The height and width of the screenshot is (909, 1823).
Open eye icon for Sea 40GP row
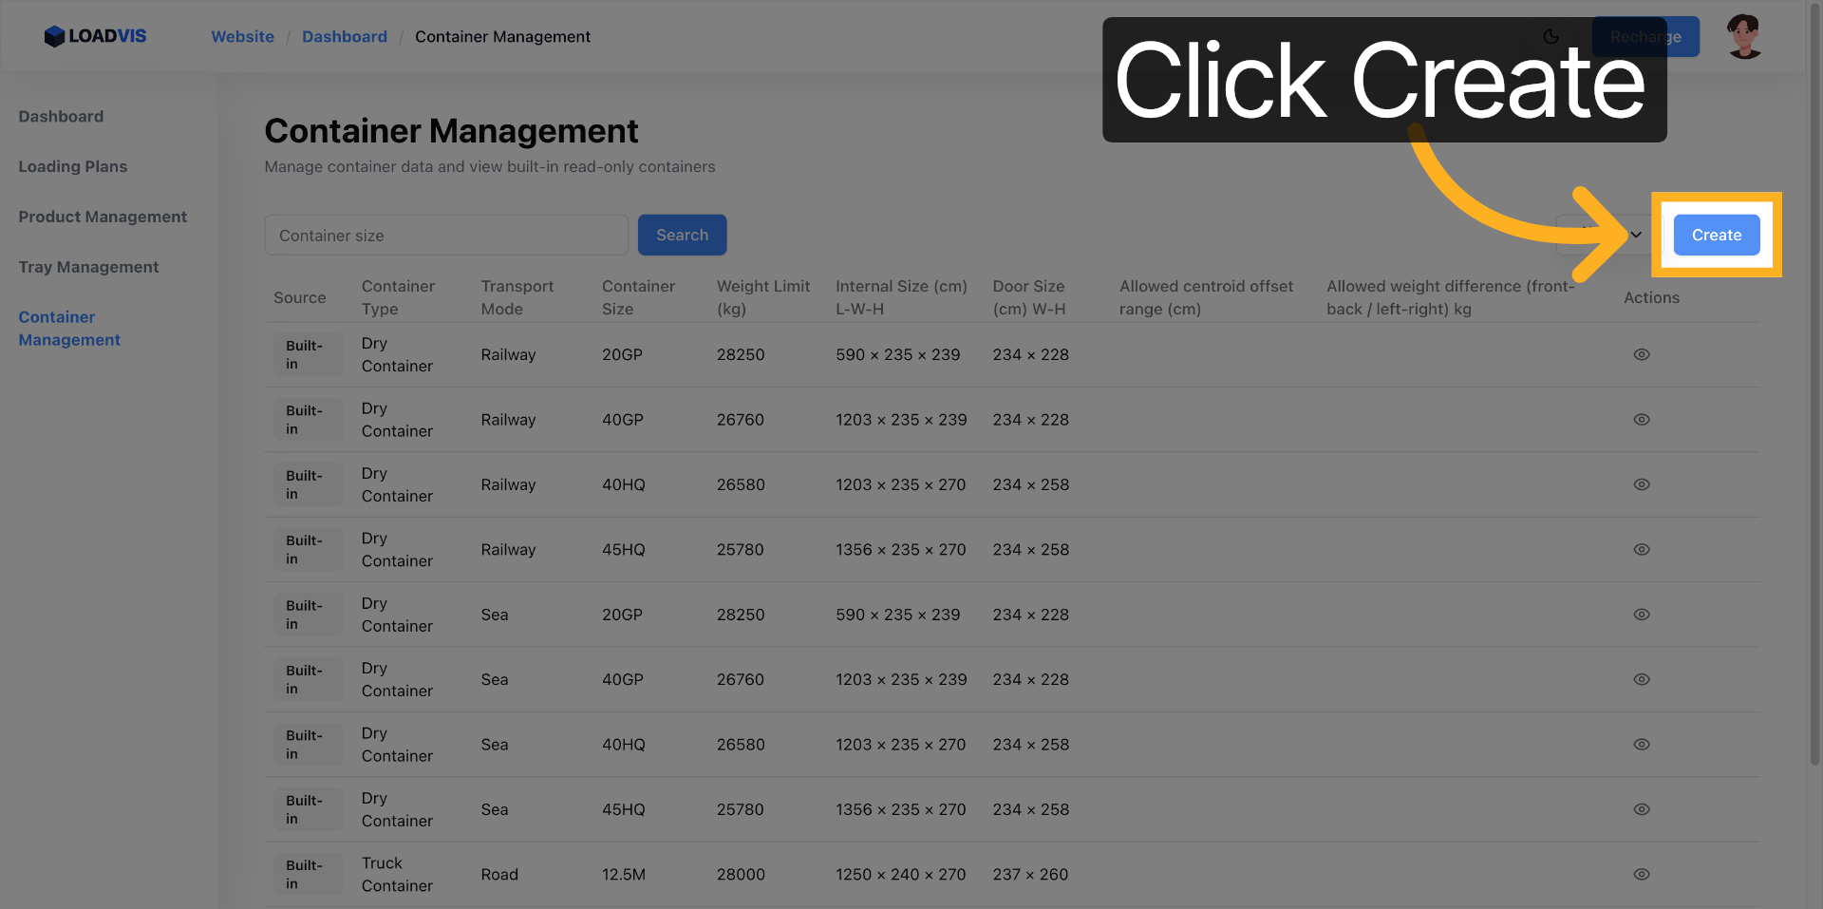[x=1641, y=680]
